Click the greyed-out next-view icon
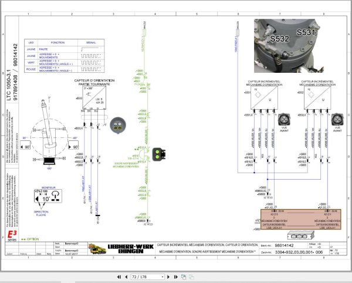The width and height of the screenshot is (352, 283). tap(191, 277)
